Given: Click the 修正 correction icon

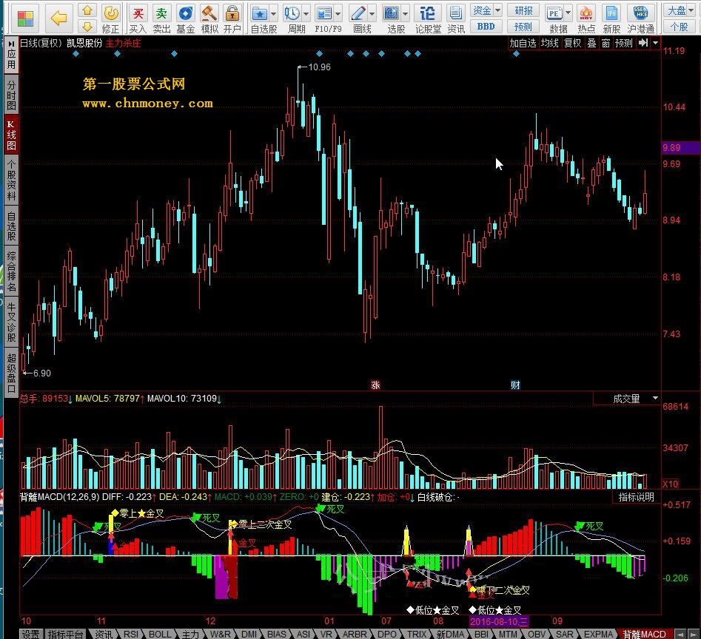Looking at the screenshot, I should click(x=110, y=18).
